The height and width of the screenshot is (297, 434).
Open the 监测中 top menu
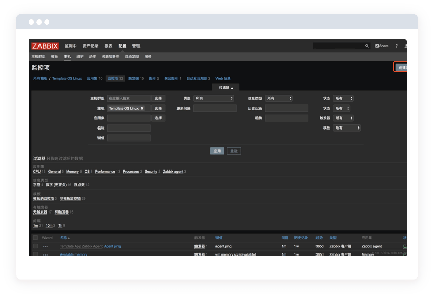71,46
